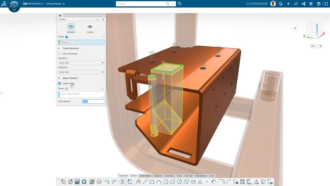Select the Rectangle sketch tool
Viewport: 330px width, 186px height.
click(x=152, y=182)
